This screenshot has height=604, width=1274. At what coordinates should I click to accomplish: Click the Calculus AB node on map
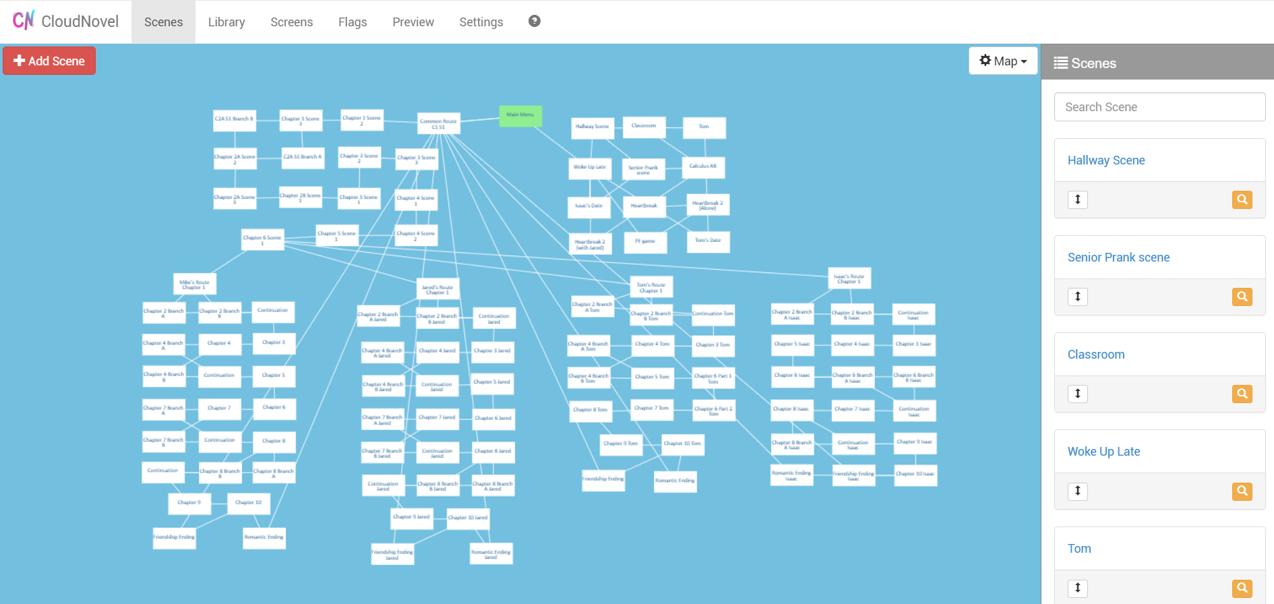click(x=703, y=168)
